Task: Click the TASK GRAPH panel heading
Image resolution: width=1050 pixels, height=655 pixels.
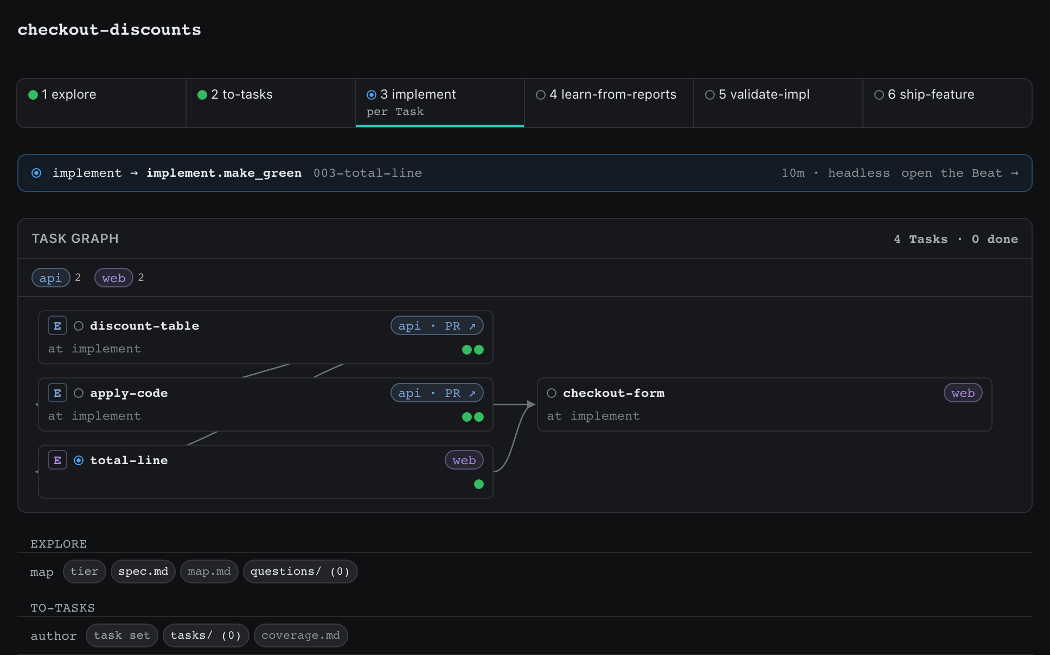Action: (x=75, y=239)
